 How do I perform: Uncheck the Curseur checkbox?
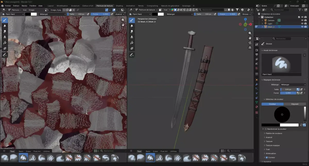267,158
